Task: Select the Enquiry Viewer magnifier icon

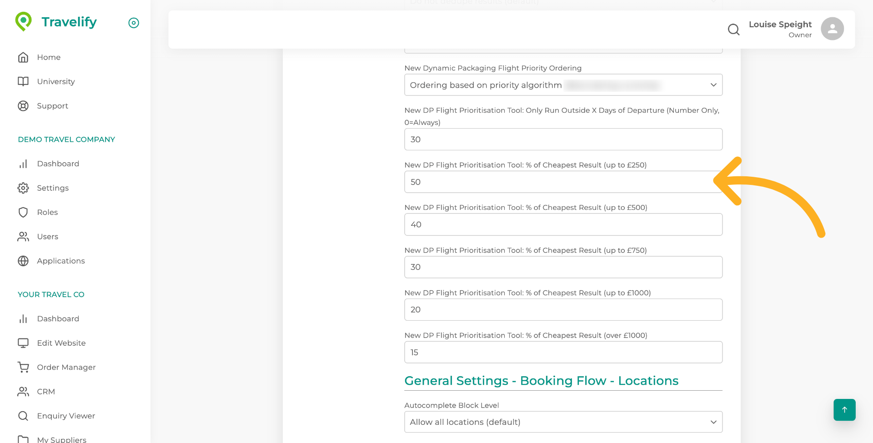Action: click(x=23, y=416)
